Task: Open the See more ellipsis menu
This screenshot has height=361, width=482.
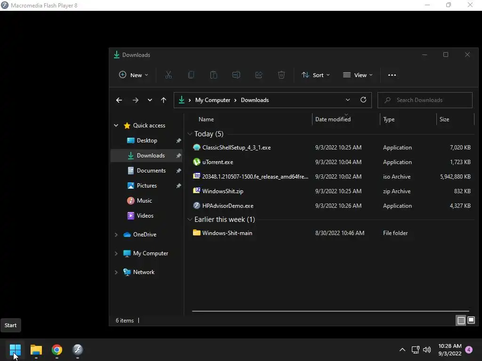Action: [392, 75]
